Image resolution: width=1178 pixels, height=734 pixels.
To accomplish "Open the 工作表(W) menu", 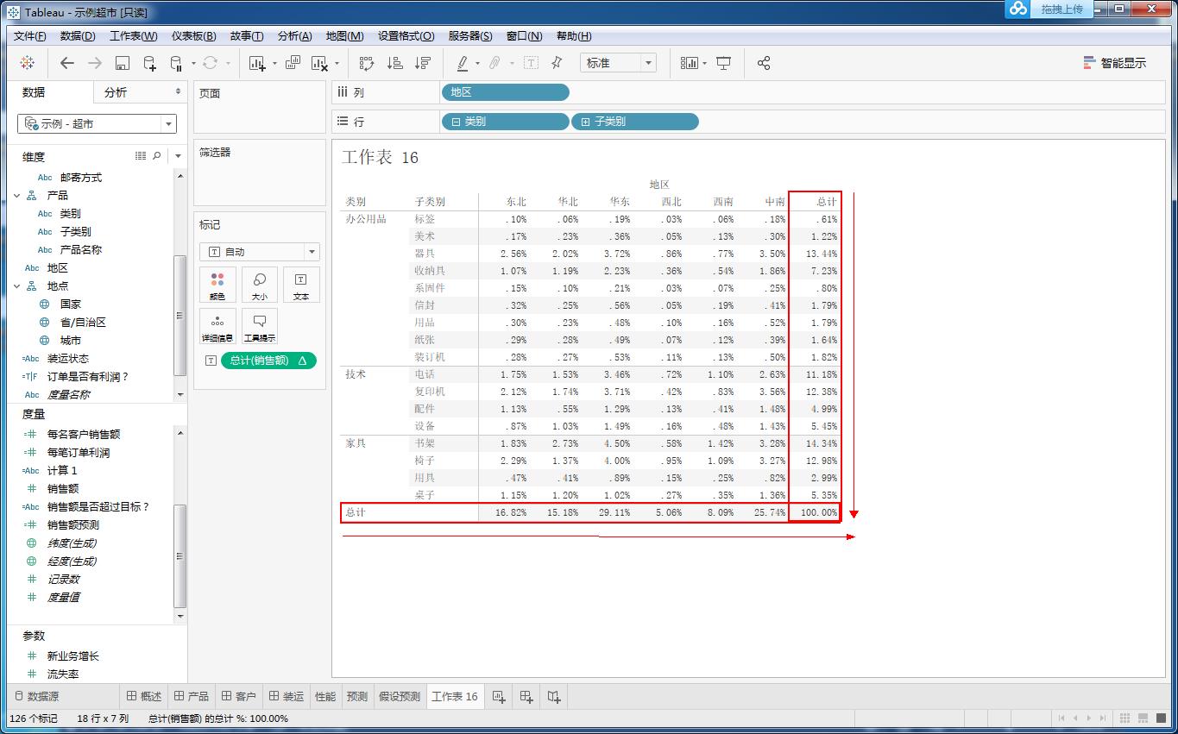I will coord(134,36).
